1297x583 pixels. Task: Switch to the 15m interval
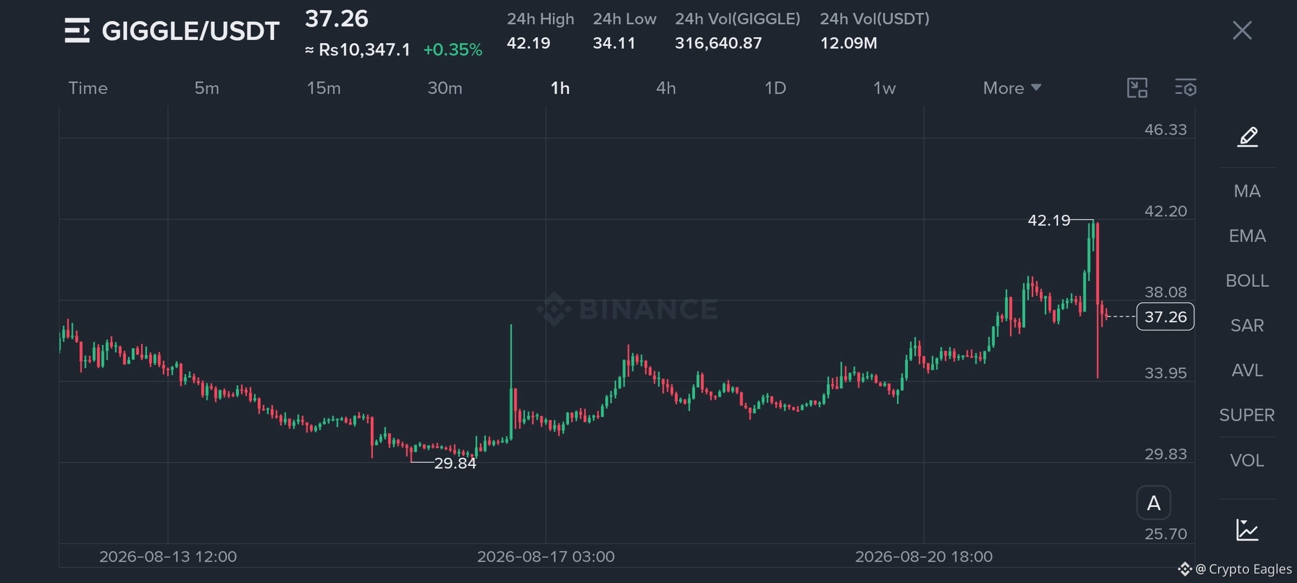pos(324,88)
